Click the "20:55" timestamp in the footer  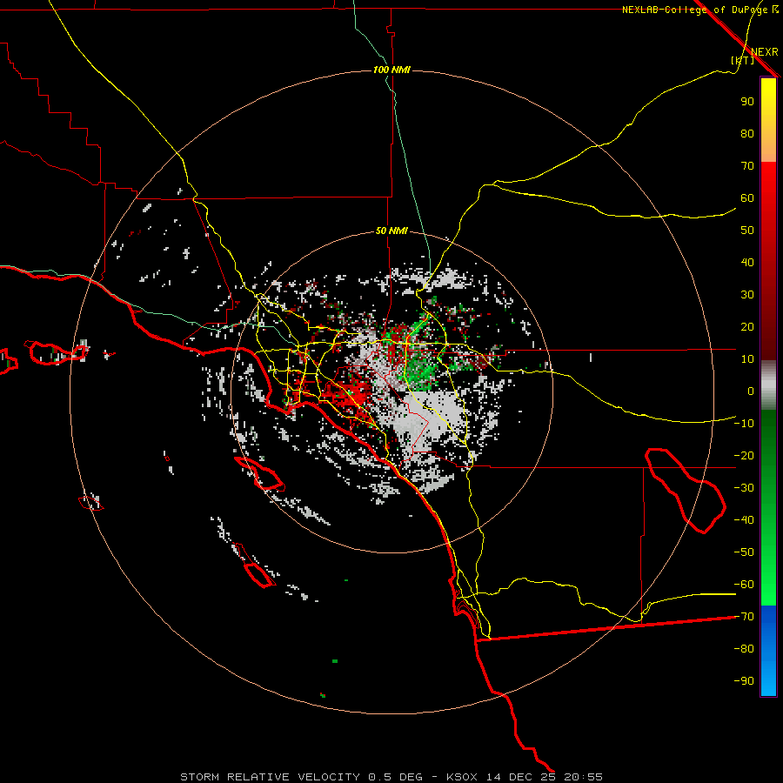click(583, 777)
